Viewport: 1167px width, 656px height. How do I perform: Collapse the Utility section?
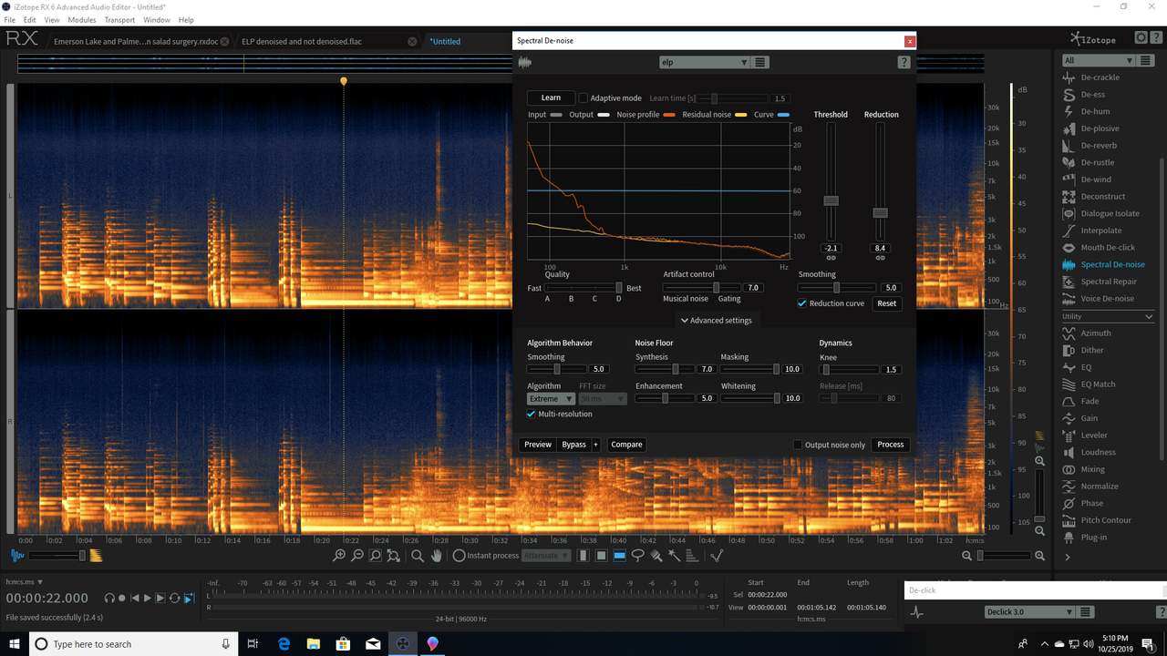click(x=1108, y=316)
